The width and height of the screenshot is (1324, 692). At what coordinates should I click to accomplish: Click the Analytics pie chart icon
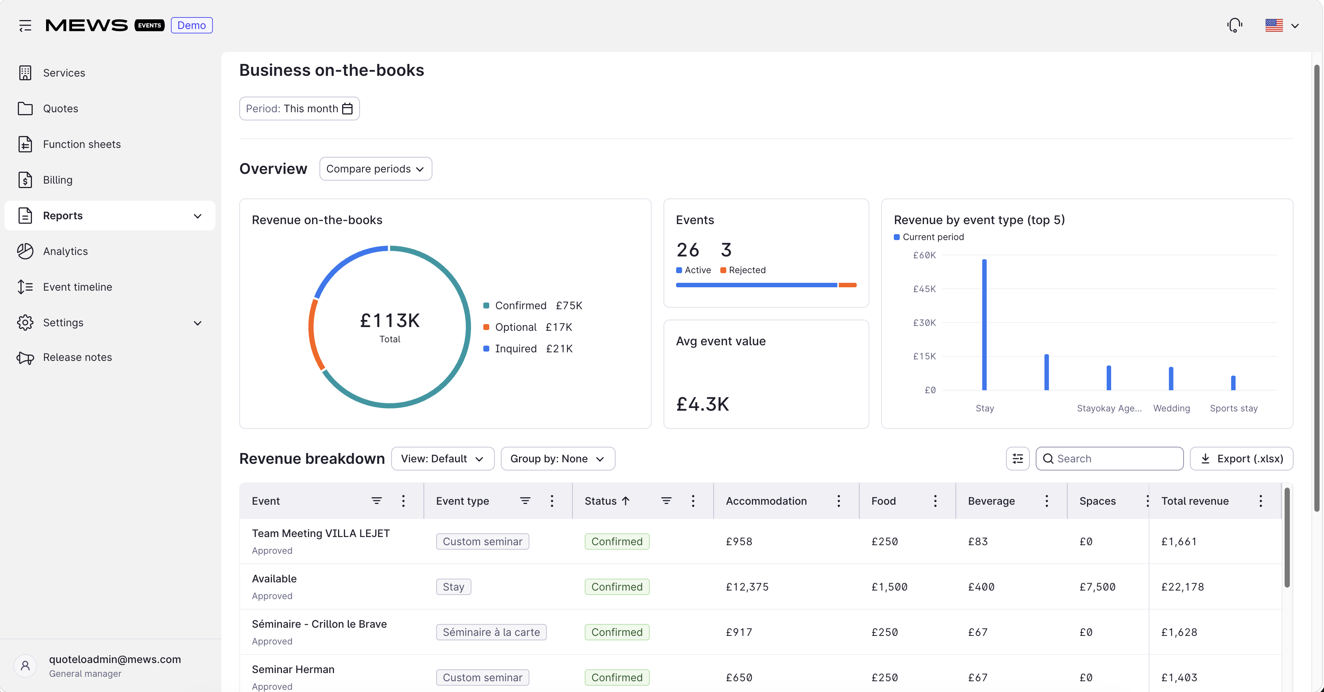(x=25, y=251)
